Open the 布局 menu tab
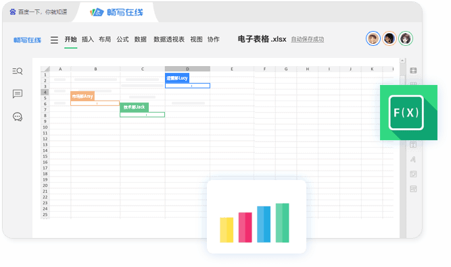This screenshot has height=267, width=451. [105, 39]
